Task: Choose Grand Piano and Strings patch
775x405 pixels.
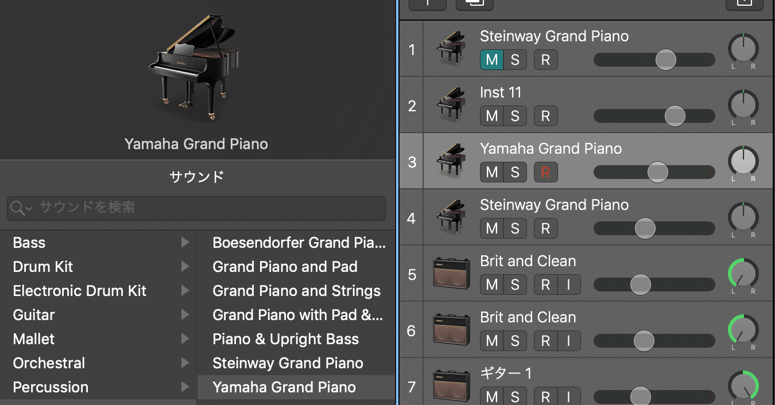Action: click(296, 291)
